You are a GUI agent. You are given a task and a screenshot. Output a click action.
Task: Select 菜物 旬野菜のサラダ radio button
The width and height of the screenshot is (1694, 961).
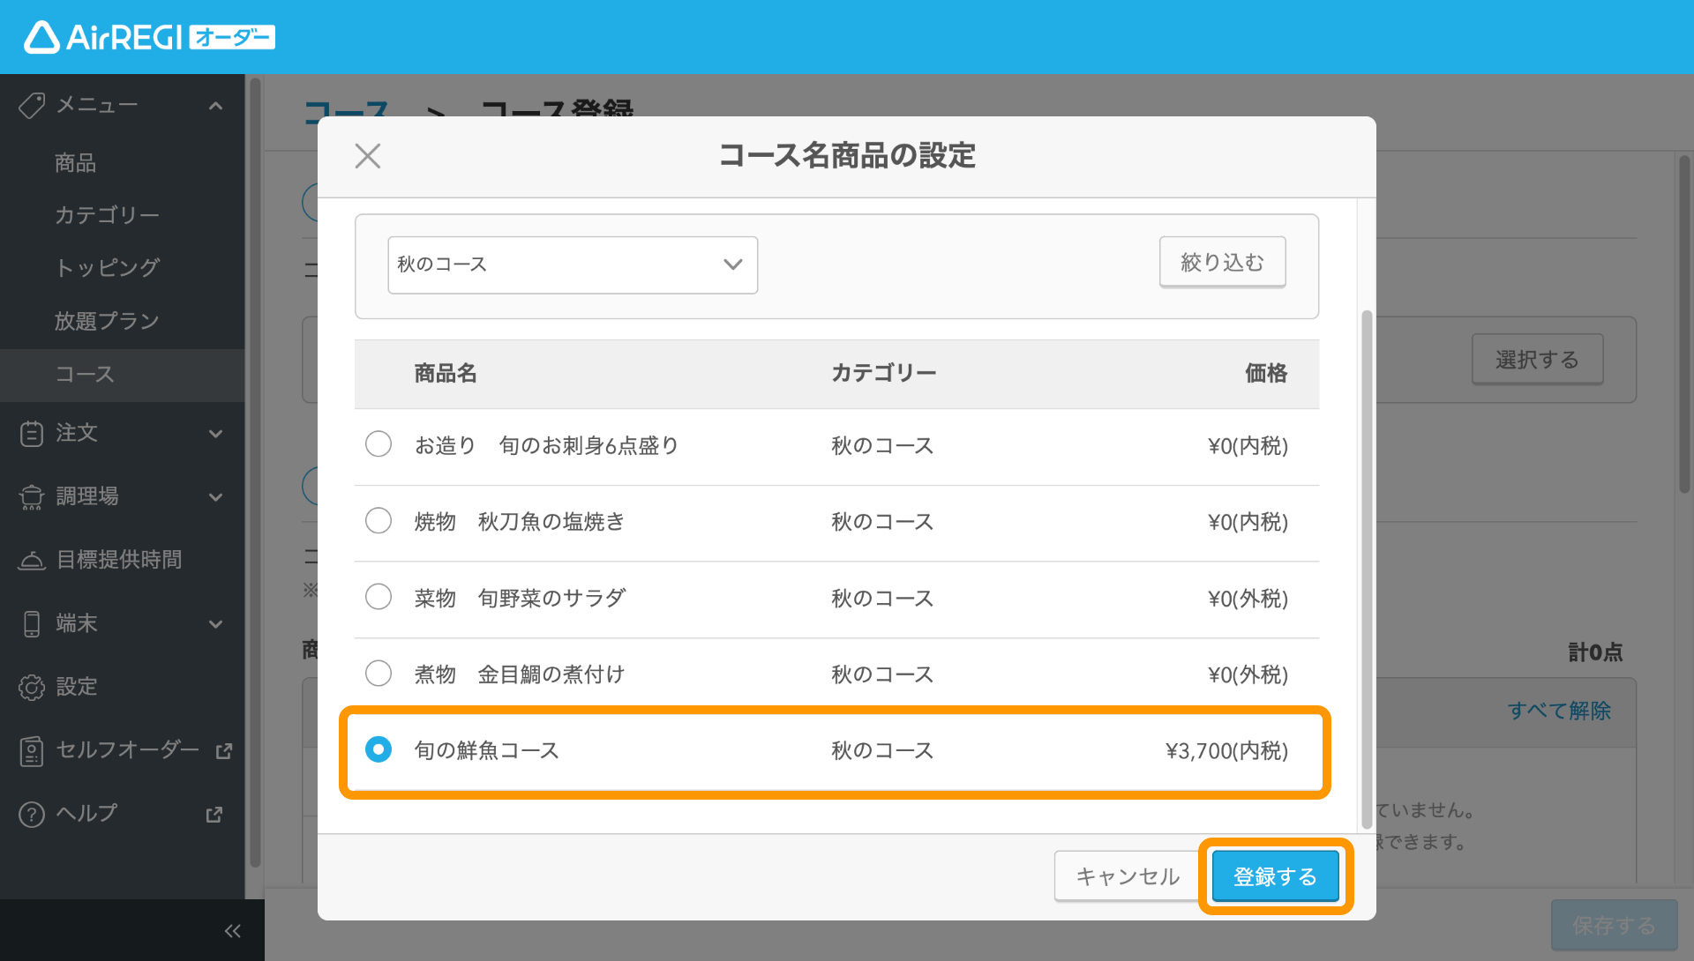(x=379, y=597)
